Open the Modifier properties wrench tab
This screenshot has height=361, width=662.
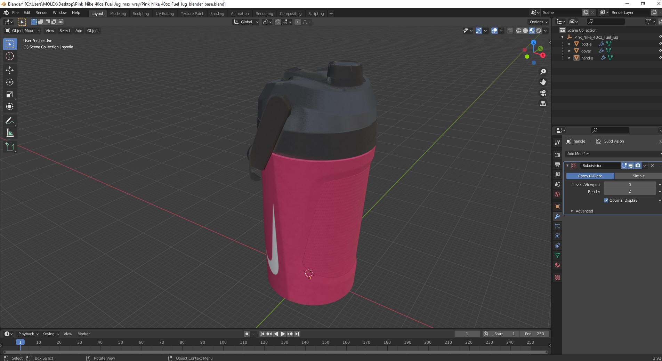(x=557, y=216)
